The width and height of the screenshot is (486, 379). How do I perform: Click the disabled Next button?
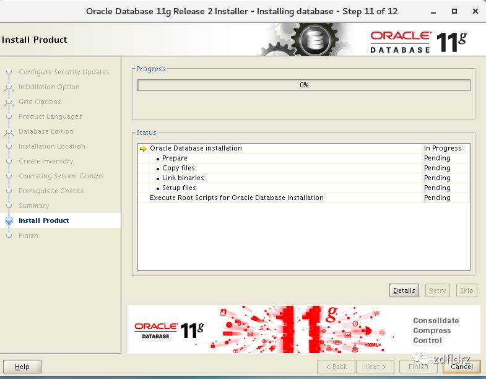click(375, 367)
